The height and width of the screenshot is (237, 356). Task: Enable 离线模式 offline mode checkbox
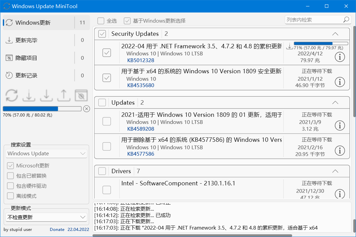(x=10, y=196)
